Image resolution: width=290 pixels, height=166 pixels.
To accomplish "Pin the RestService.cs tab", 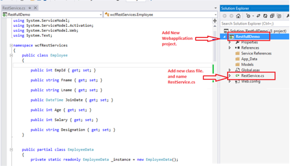I will click(x=29, y=8).
